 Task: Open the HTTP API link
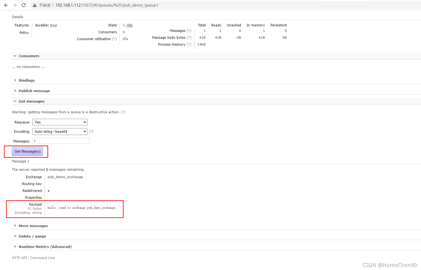[20, 258]
